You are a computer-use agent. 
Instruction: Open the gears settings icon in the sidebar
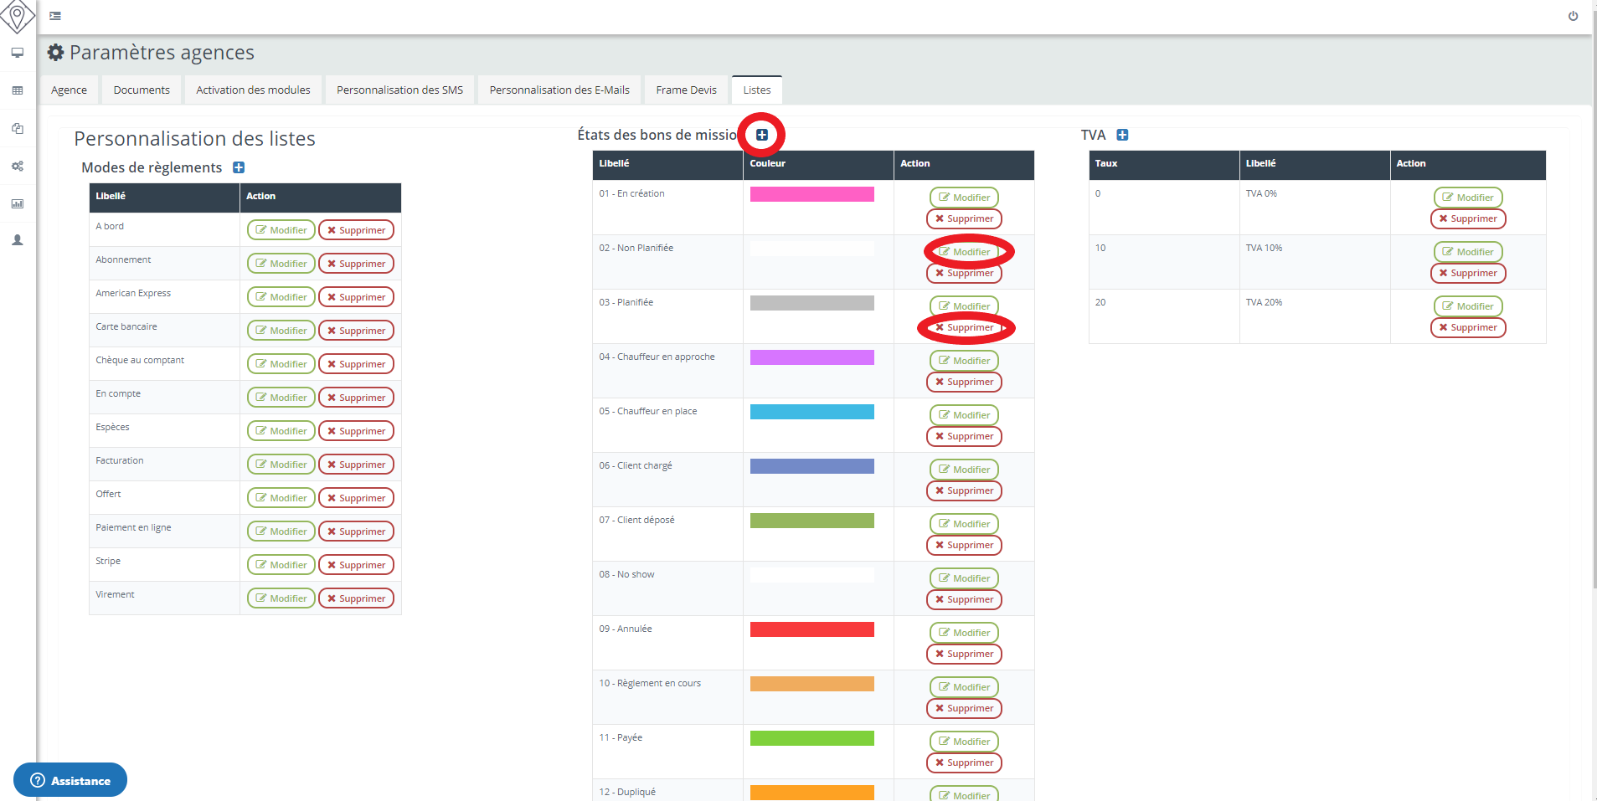coord(18,166)
